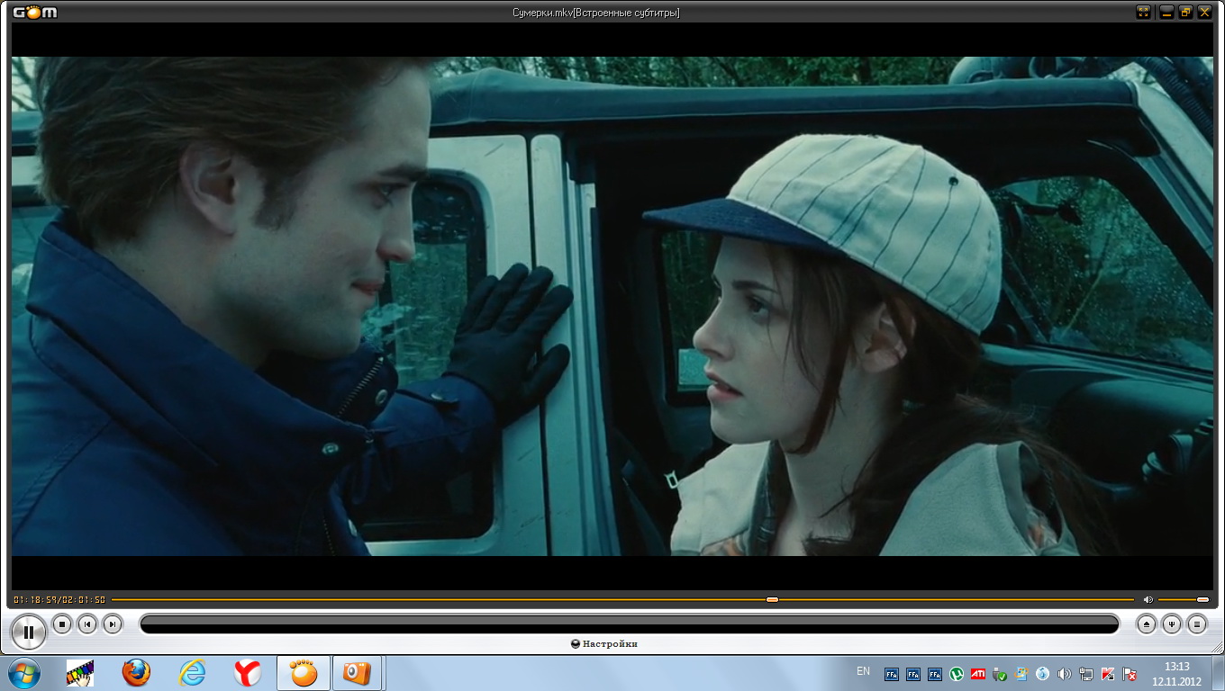Skip to the next track
This screenshot has height=691, width=1225.
(x=113, y=624)
